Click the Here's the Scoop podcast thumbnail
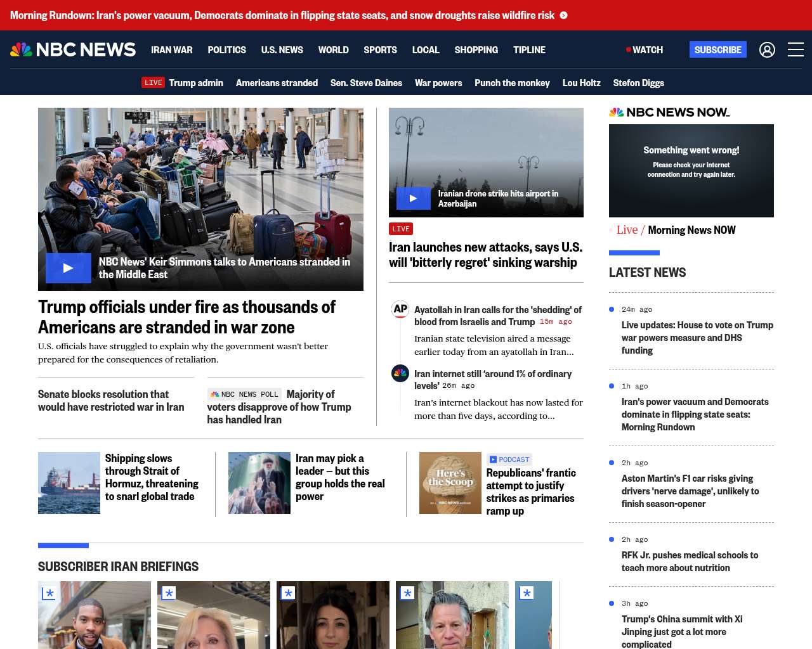This screenshot has height=649, width=812. 450,483
